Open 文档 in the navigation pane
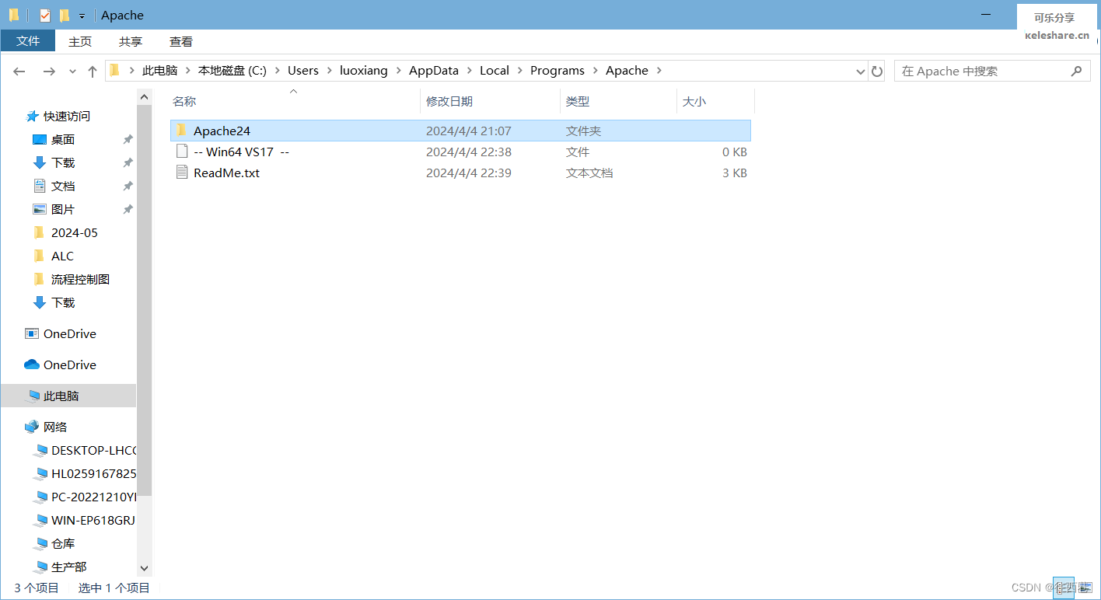Image resolution: width=1101 pixels, height=600 pixels. 63,186
